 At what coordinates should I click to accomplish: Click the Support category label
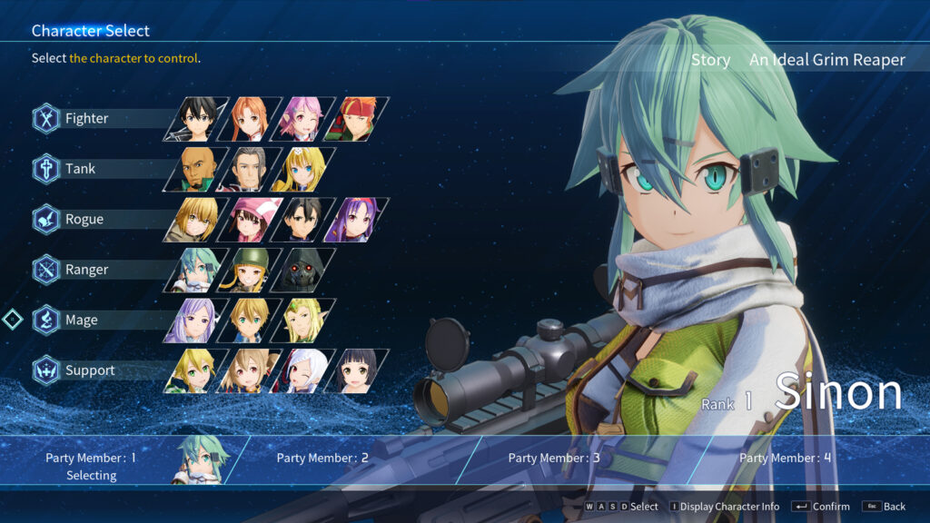(x=90, y=370)
